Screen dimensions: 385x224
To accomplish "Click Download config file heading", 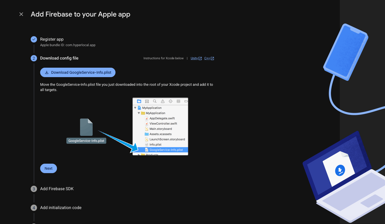I will coord(59,58).
